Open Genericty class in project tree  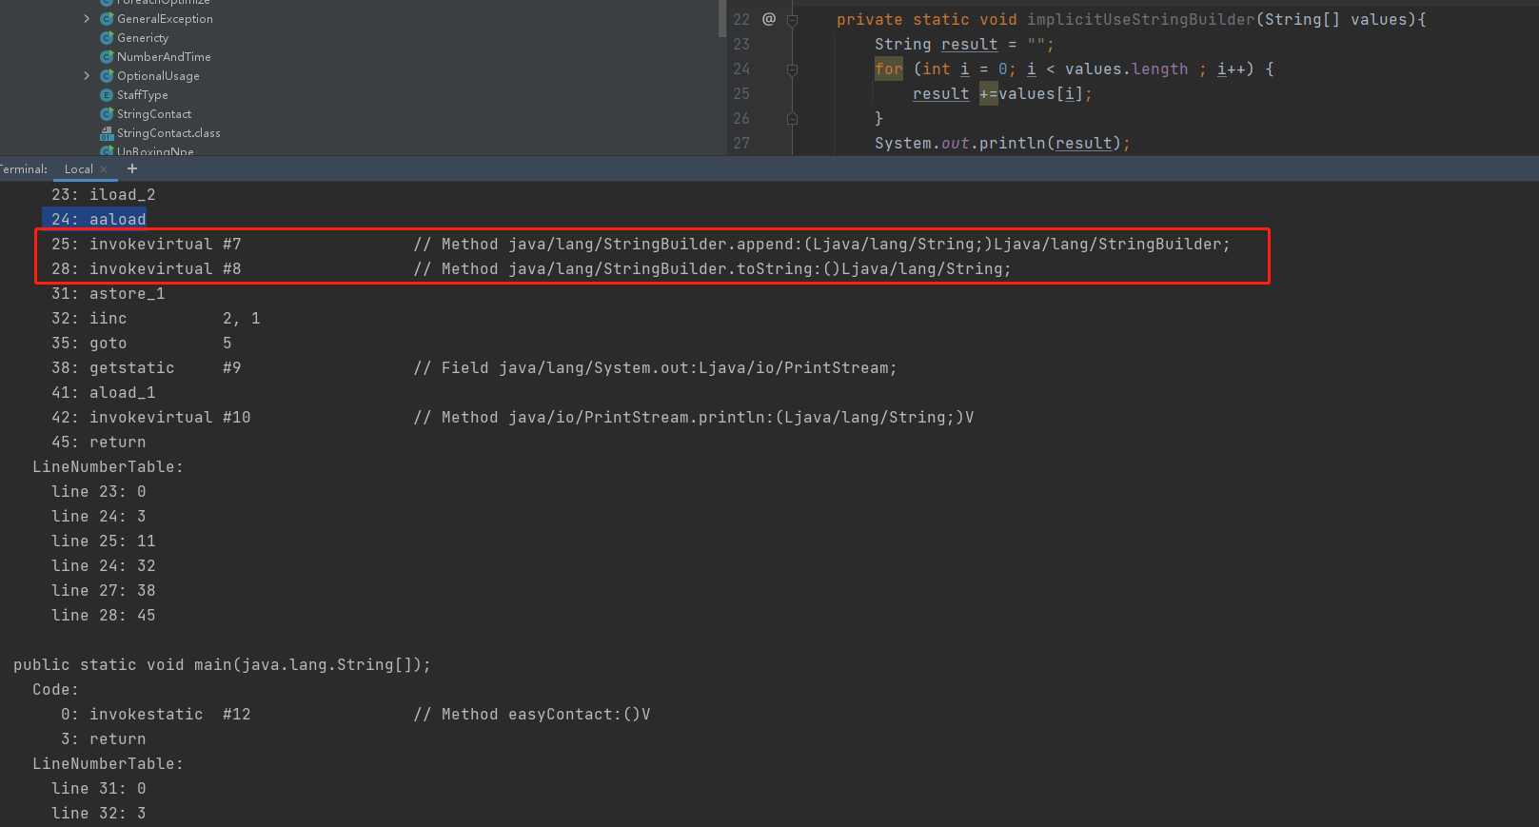(143, 38)
